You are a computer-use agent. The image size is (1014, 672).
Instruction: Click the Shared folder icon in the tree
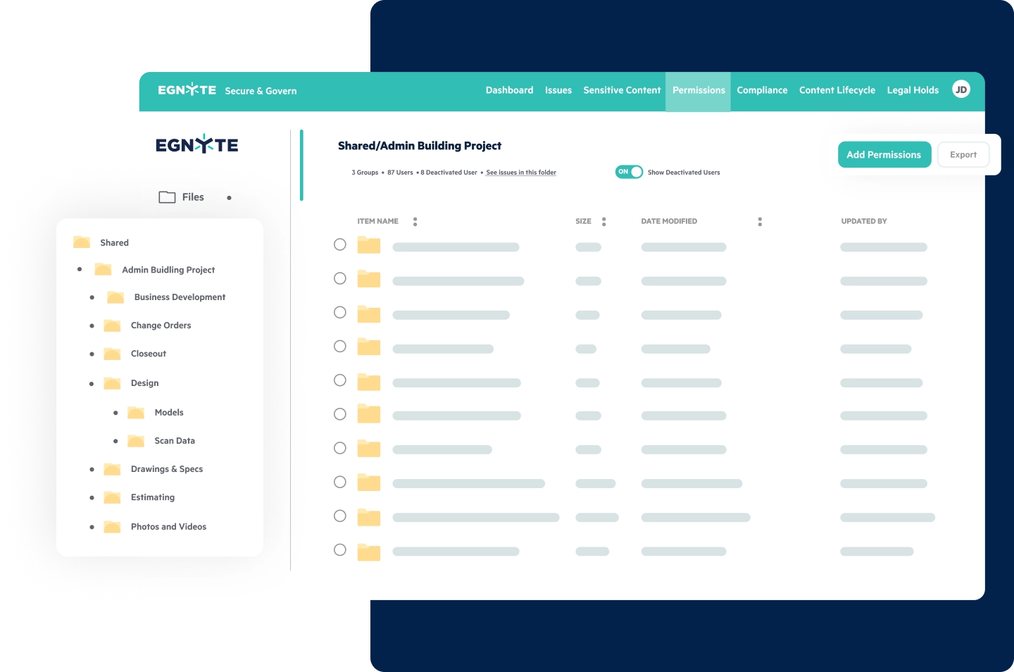click(x=80, y=242)
